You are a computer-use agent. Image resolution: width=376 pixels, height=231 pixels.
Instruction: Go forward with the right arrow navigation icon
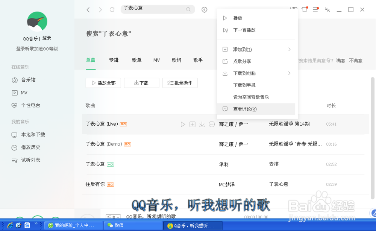100,10
